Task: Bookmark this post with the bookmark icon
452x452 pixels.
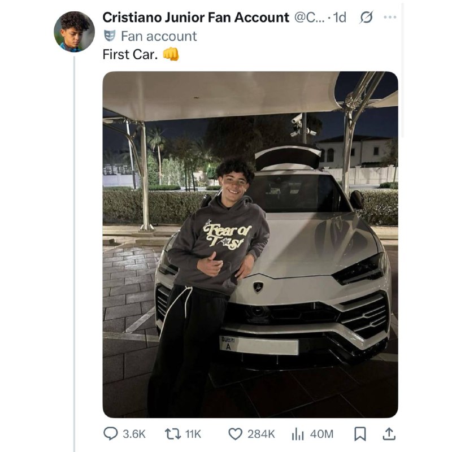Action: point(360,434)
